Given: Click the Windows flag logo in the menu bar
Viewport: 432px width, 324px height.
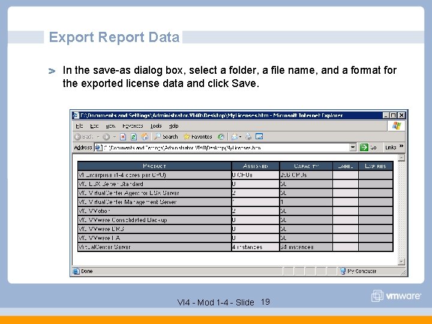Looking at the screenshot, I should coord(397,126).
